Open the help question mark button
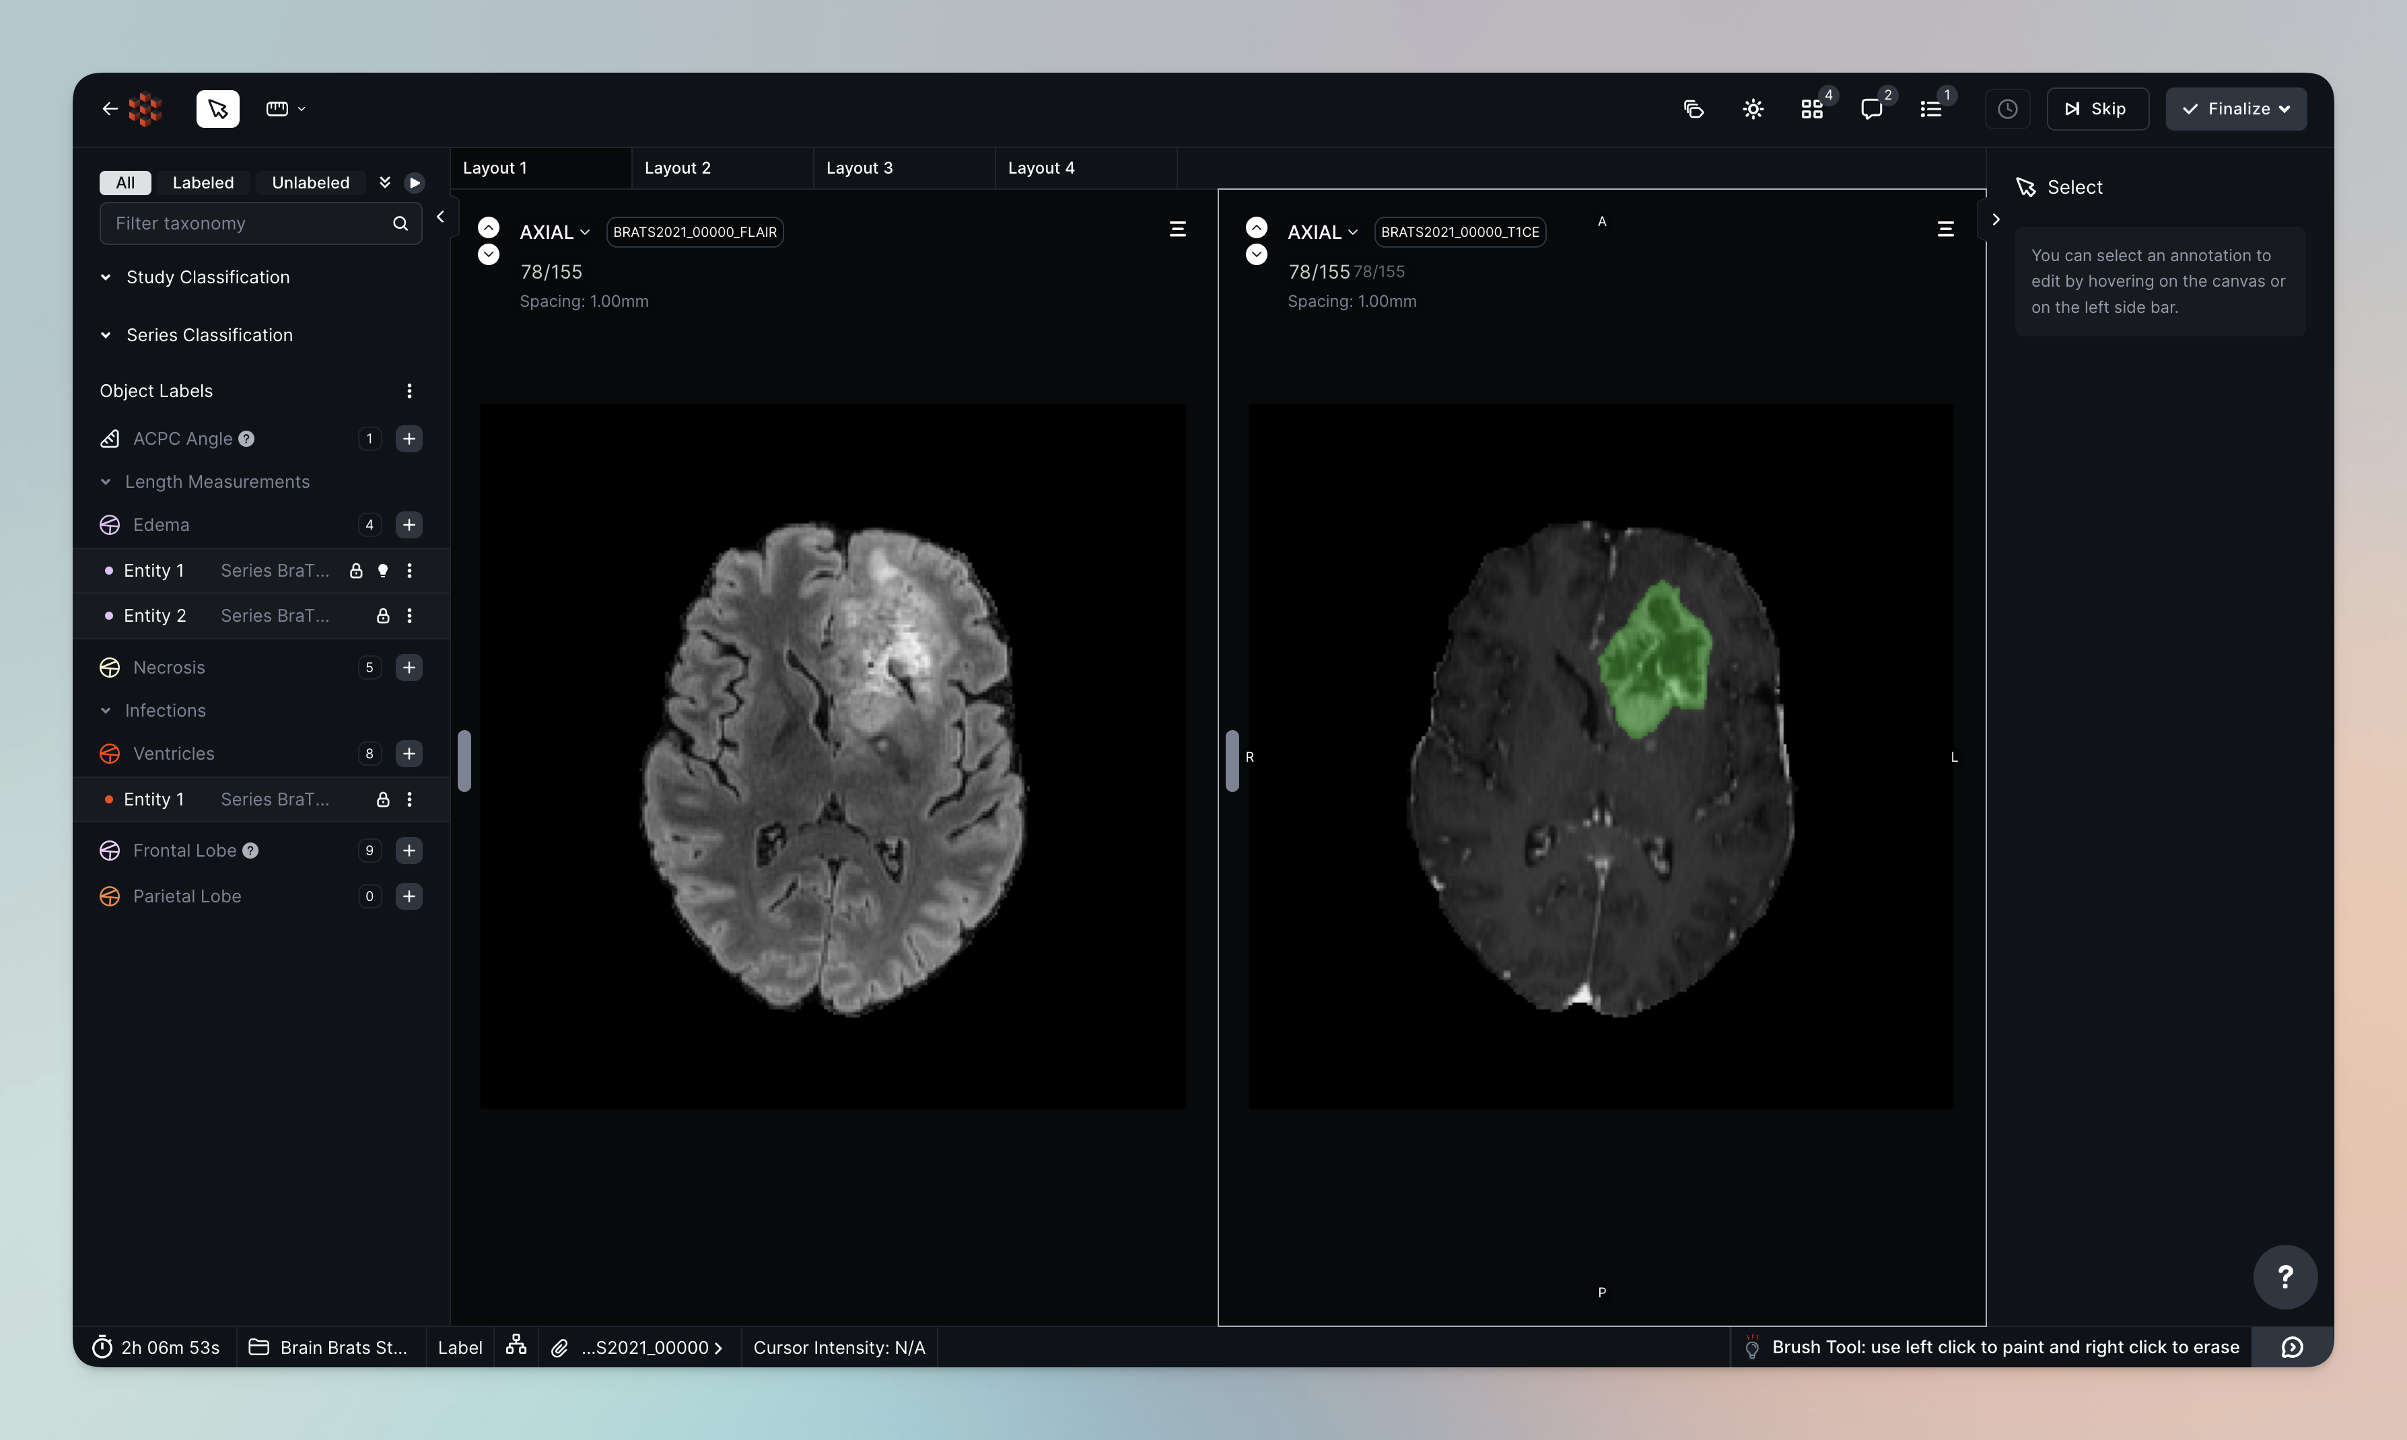Screen dimensions: 2407x1440 coord(2284,1277)
